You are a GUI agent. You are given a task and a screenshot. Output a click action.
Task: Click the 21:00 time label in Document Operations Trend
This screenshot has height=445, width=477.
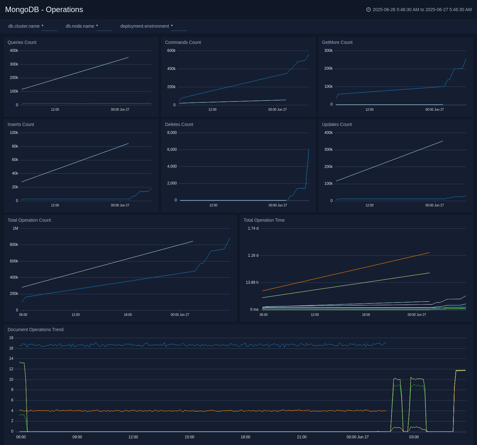tap(302, 437)
